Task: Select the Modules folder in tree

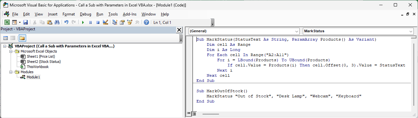Action: [x=27, y=72]
